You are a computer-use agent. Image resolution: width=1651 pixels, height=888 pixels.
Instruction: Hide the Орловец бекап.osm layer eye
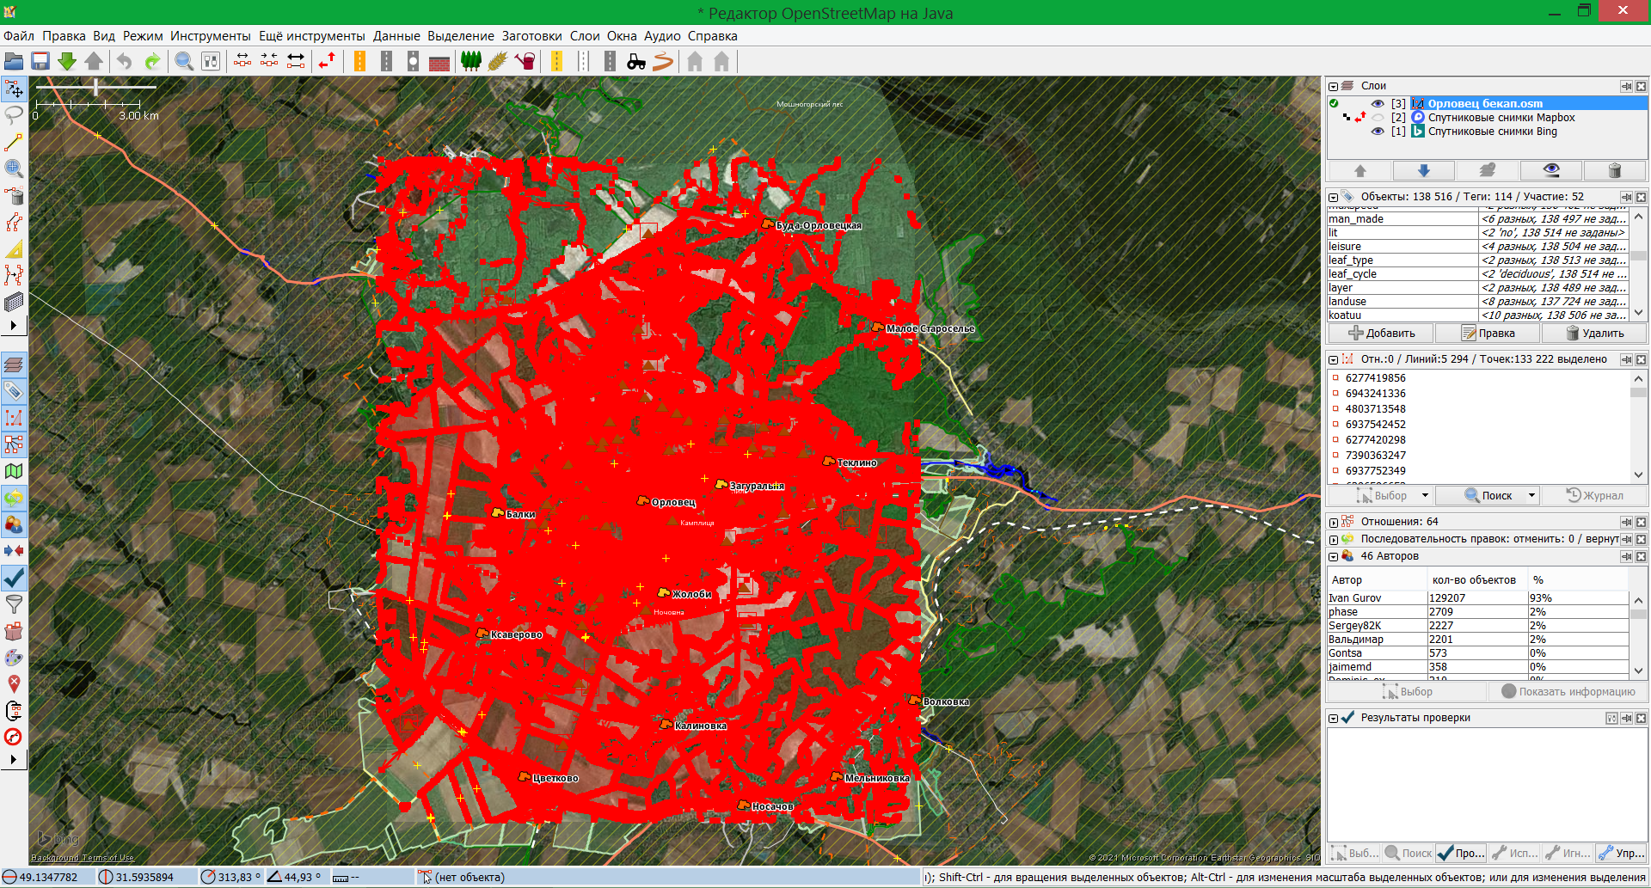coord(1378,104)
